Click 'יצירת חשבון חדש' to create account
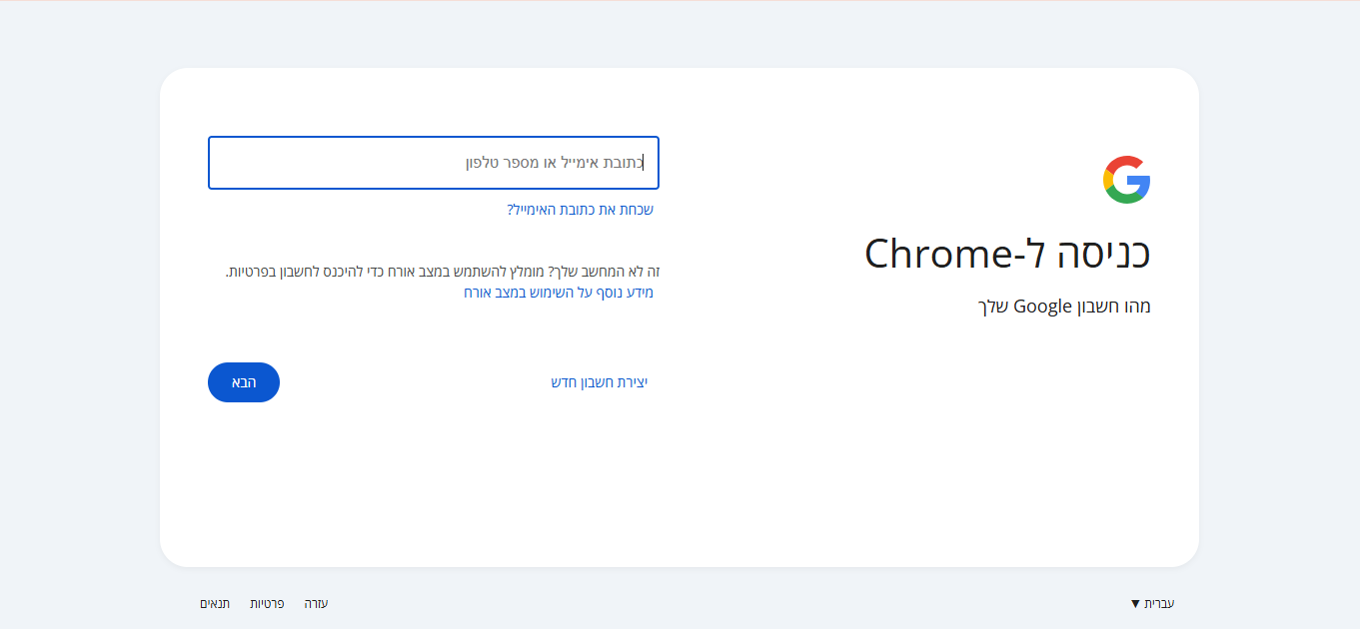The height and width of the screenshot is (629, 1360). (x=600, y=382)
